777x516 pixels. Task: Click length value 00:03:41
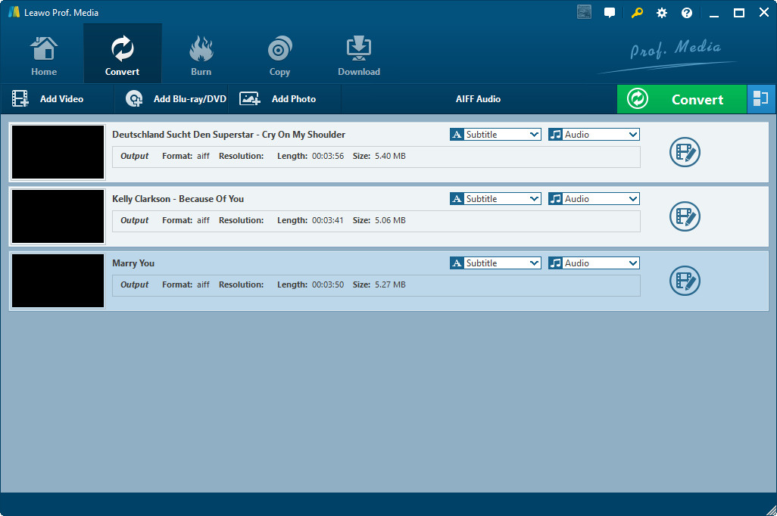pos(328,220)
